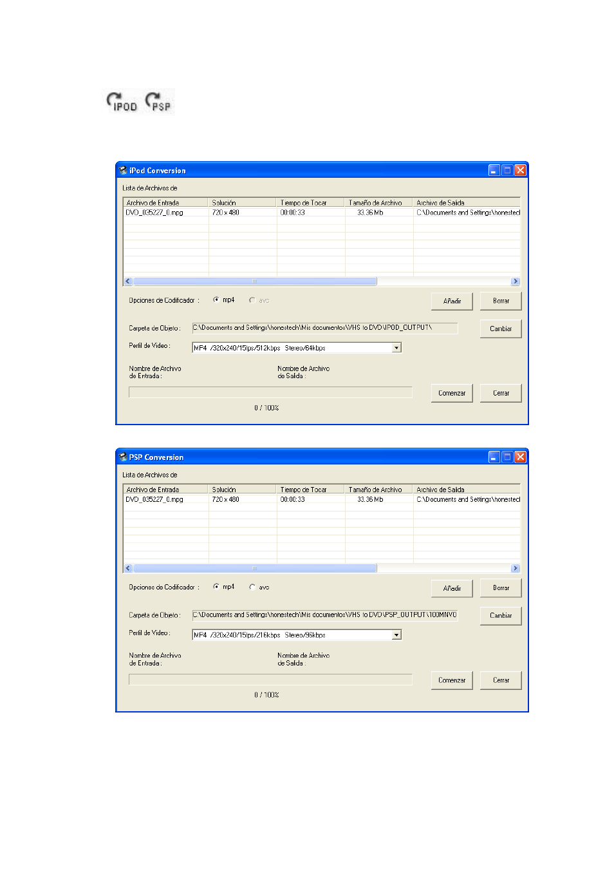The height and width of the screenshot is (869, 614).
Task: Click Carpeta de Objeto path field in PSP window
Action: [325, 615]
